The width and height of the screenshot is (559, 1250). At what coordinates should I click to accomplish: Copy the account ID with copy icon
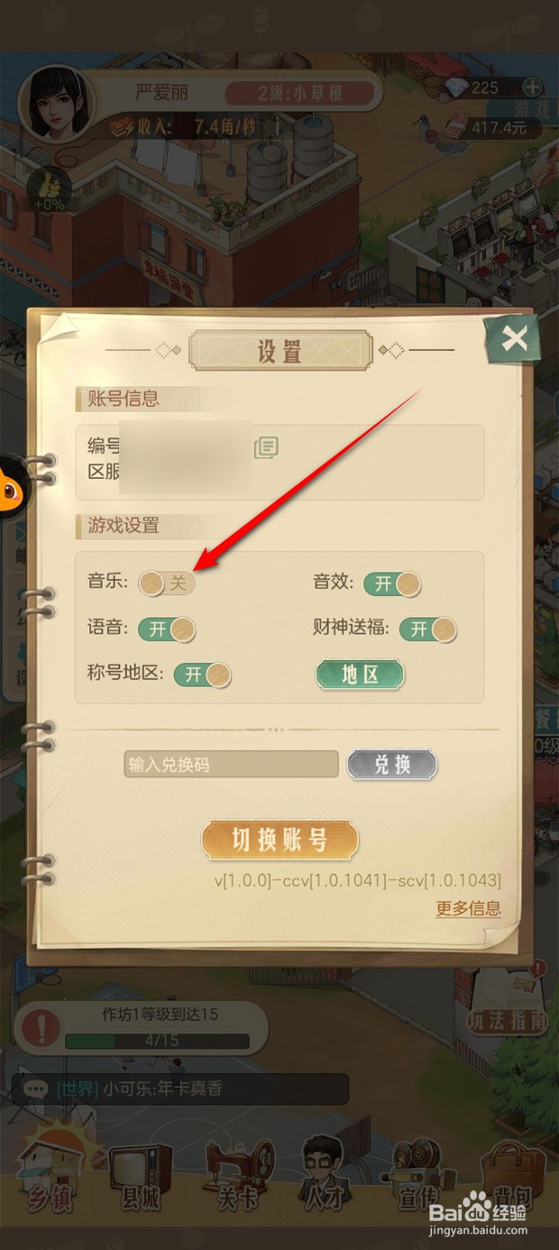point(266,447)
